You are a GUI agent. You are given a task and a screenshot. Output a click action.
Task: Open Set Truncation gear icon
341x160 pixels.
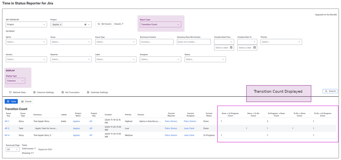coord(62,92)
